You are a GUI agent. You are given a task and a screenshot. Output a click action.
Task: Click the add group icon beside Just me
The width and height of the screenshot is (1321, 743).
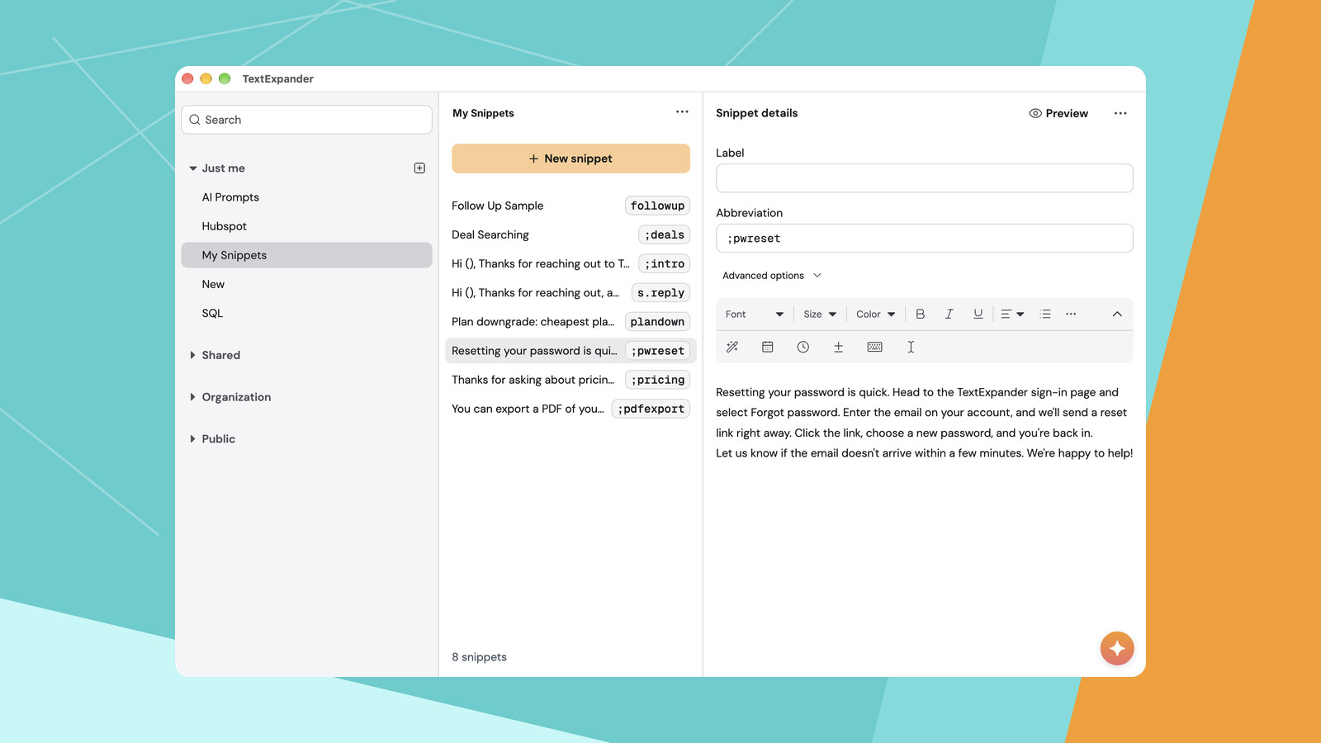tap(419, 168)
